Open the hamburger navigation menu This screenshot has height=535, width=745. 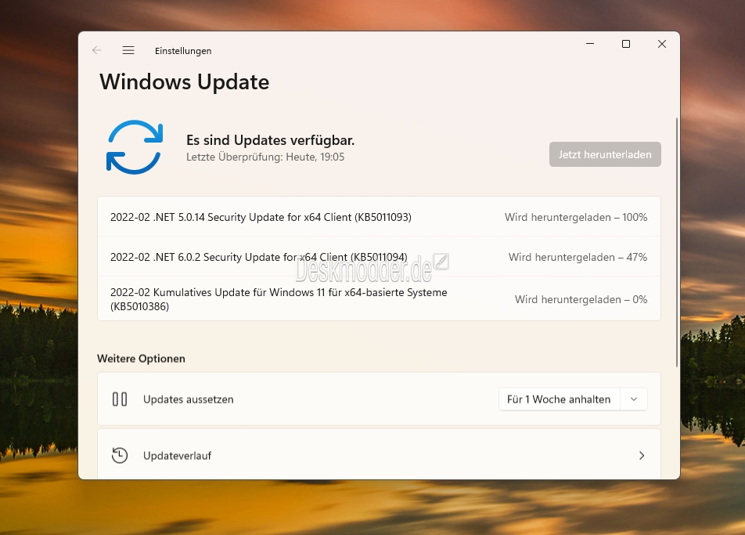pyautogui.click(x=128, y=50)
